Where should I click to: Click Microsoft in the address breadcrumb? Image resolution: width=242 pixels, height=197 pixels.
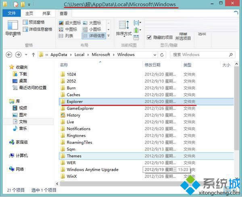pos(101,54)
